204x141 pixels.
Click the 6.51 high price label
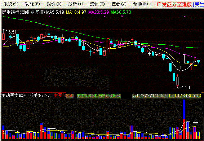[12, 32]
